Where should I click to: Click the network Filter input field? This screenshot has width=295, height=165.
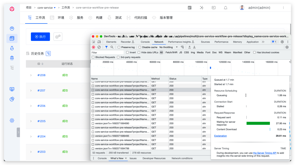click(107, 52)
